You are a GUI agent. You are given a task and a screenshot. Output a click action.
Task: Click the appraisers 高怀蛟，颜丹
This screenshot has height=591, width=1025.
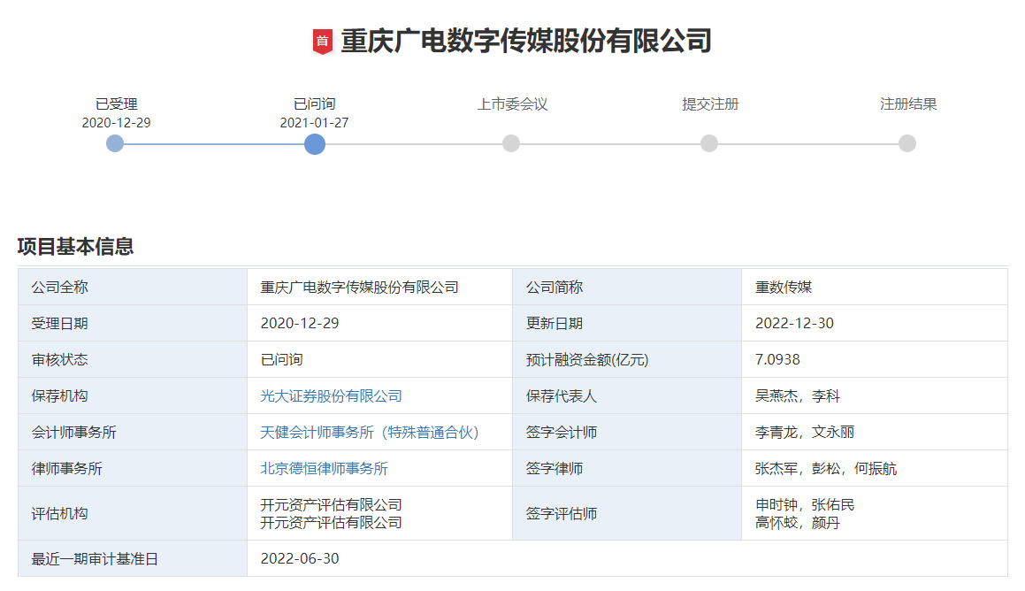pos(798,523)
